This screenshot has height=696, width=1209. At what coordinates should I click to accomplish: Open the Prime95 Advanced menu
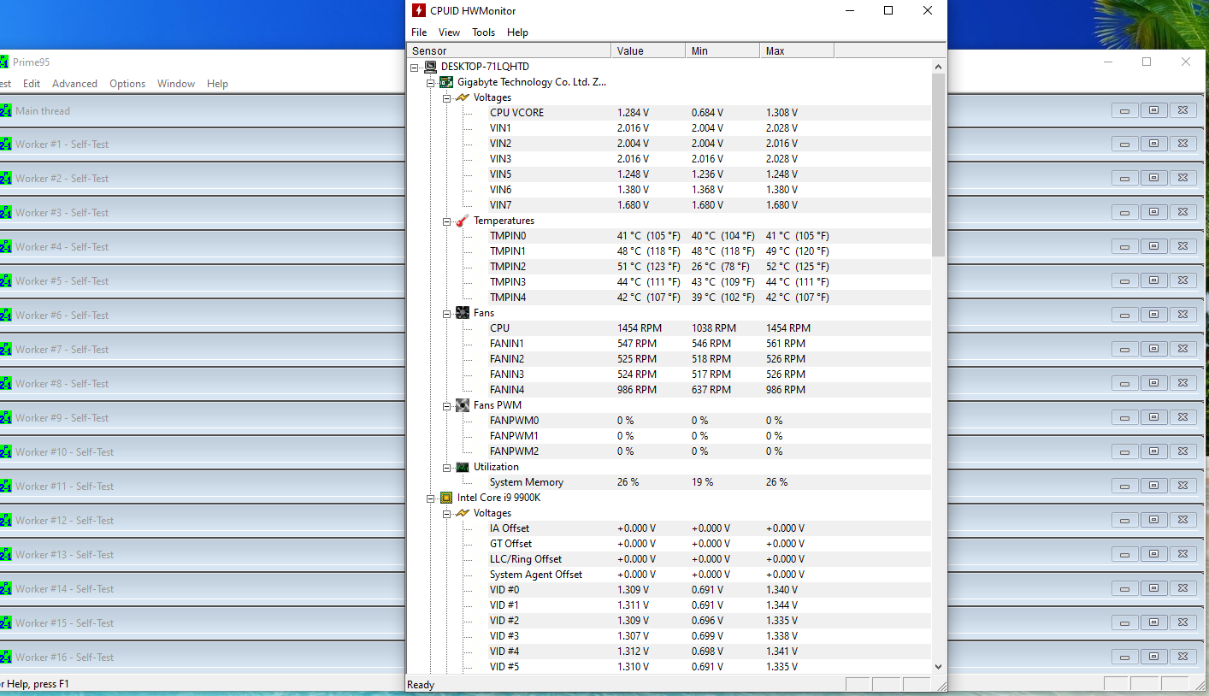click(74, 84)
